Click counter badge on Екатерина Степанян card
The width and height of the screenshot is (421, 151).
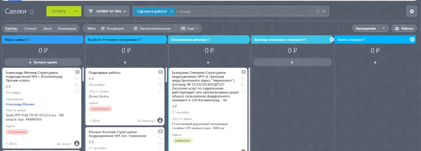(244, 72)
